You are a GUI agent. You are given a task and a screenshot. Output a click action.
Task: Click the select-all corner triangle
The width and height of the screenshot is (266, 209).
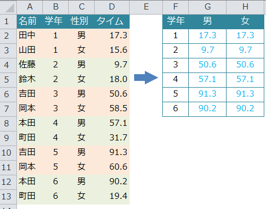[x=8, y=7]
